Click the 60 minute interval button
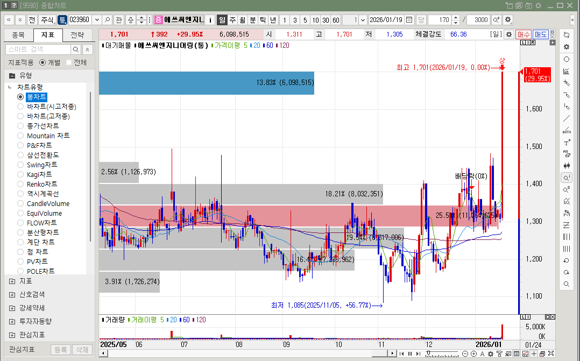 (x=336, y=20)
